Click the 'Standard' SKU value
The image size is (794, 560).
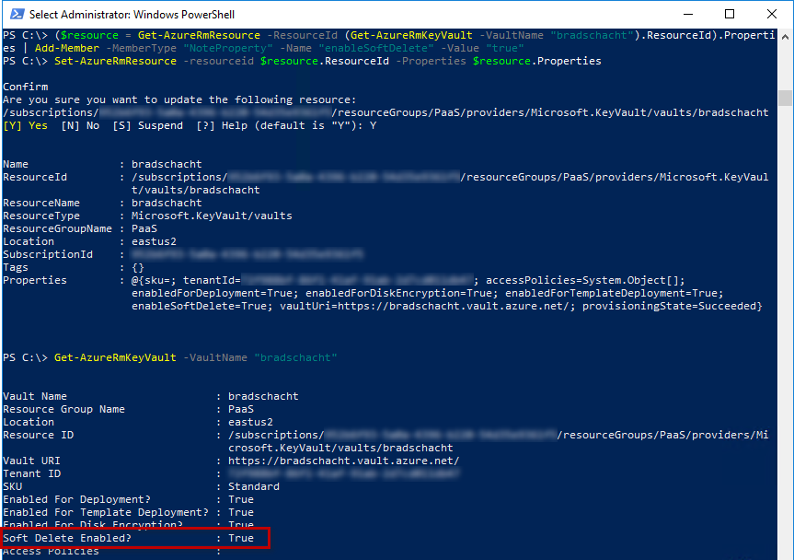254,486
